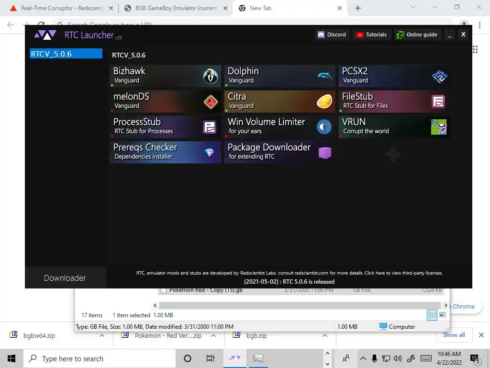This screenshot has width=490, height=368.
Task: Open the taskbar clock and date
Action: 449,358
